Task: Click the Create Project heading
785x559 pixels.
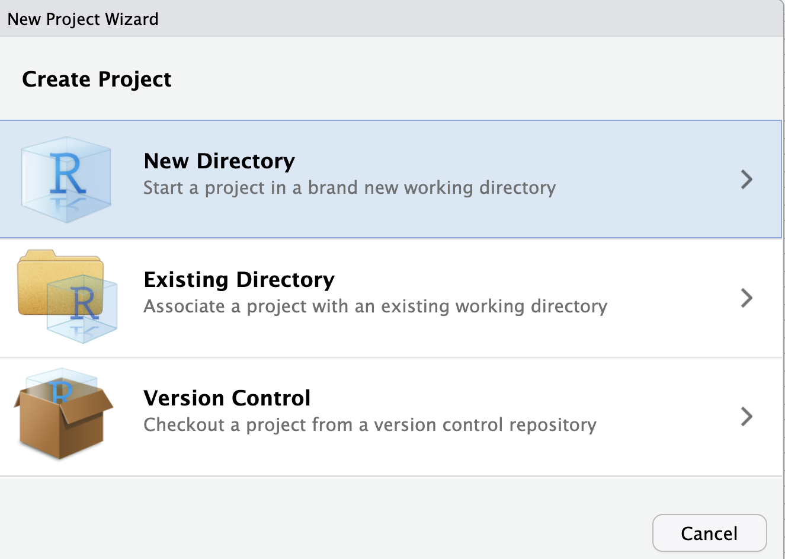Action: point(97,79)
